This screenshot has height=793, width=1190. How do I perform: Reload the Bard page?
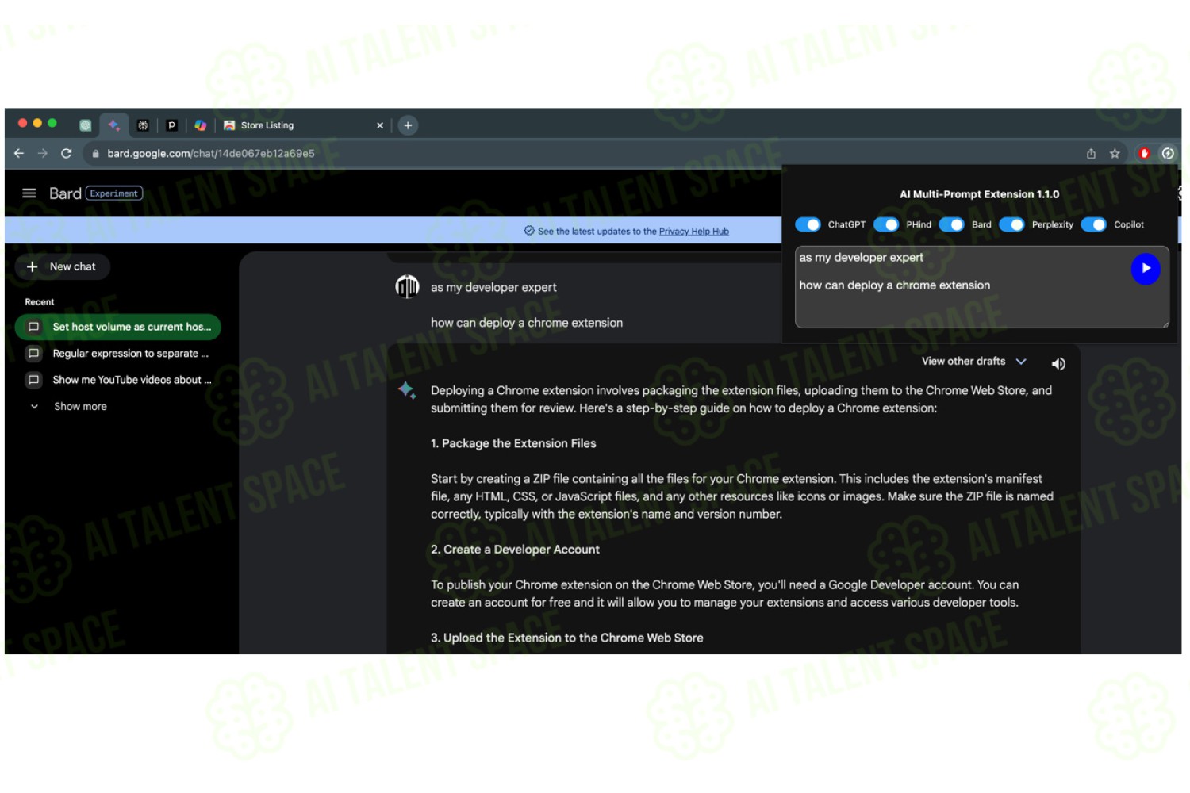(67, 154)
